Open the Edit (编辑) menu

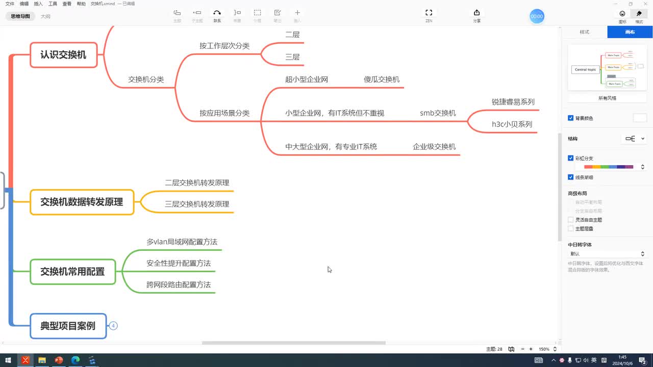coord(24,4)
